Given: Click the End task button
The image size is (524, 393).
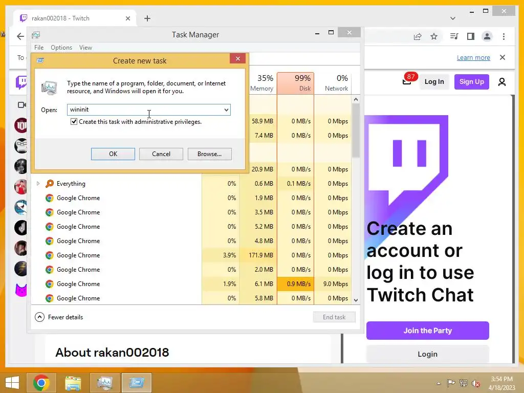Looking at the screenshot, I should point(334,317).
